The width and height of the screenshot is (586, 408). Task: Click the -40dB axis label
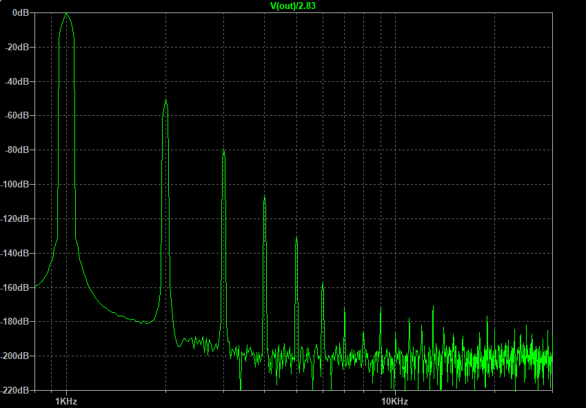click(x=17, y=81)
